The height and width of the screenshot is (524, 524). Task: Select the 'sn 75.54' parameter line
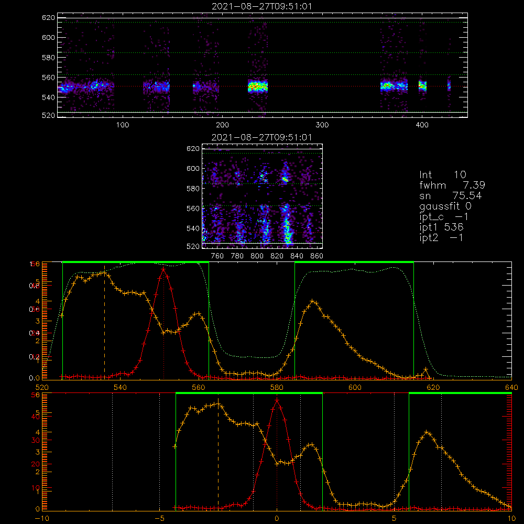tap(450, 195)
